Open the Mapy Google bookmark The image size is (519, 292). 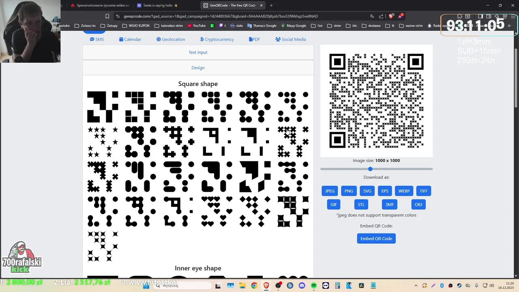click(x=294, y=26)
